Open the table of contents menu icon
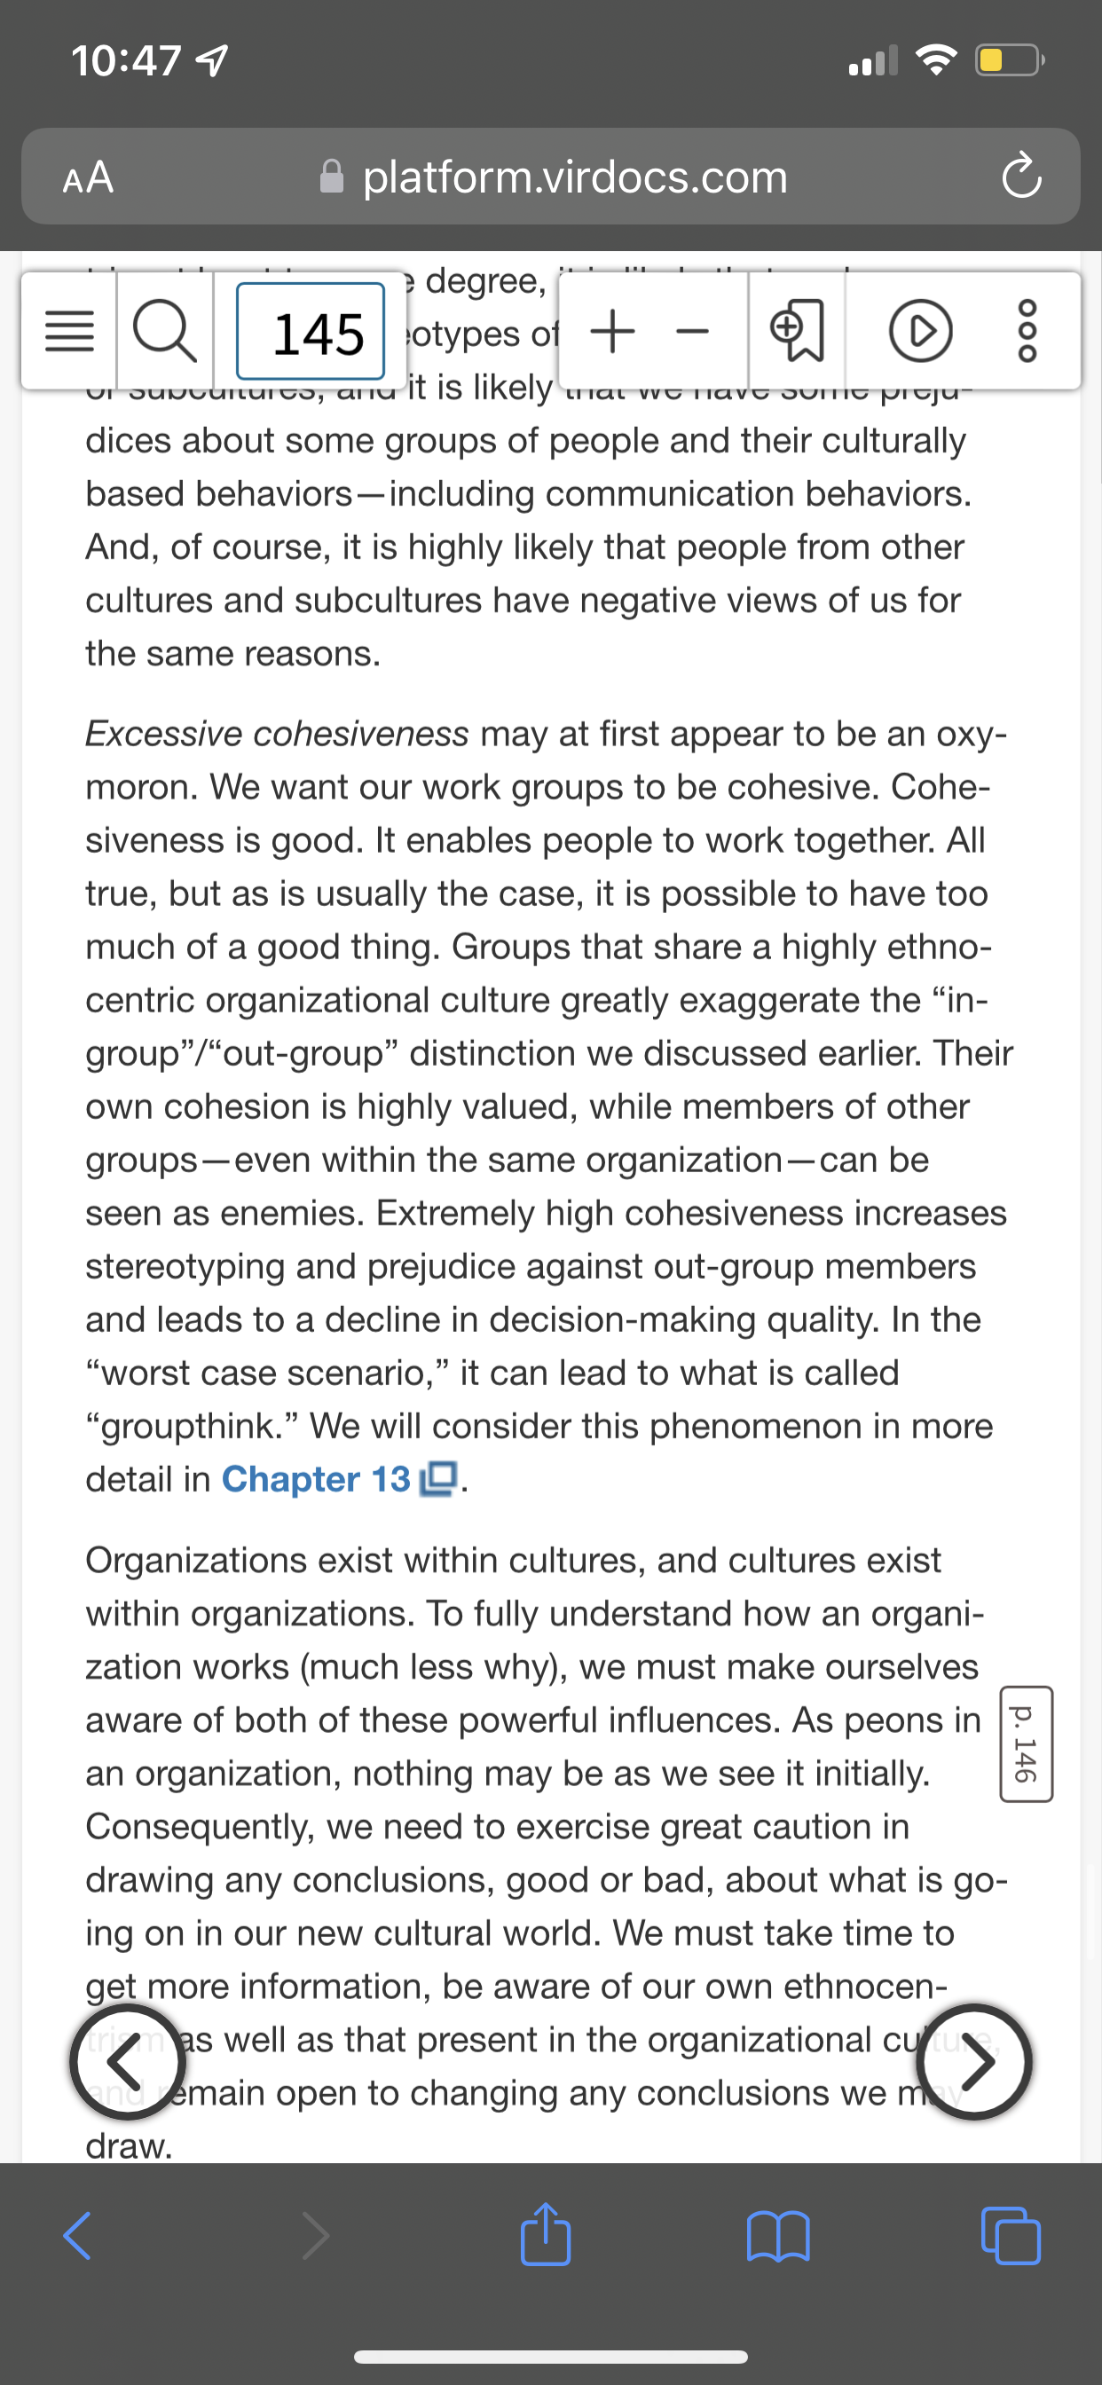The width and height of the screenshot is (1102, 2385). tap(69, 332)
